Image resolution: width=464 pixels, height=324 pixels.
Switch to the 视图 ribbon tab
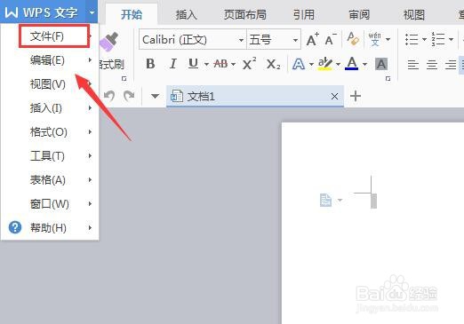[414, 14]
